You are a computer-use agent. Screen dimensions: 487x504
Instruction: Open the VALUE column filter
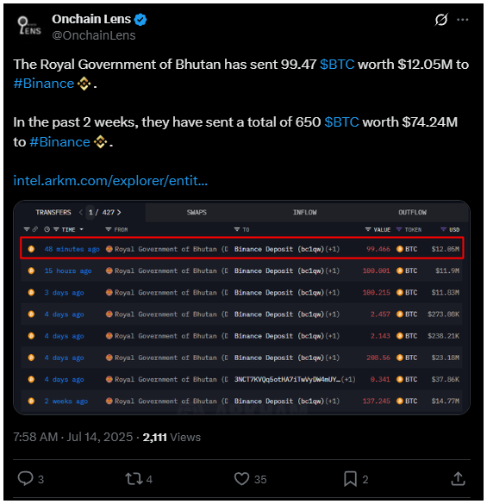coord(368,229)
